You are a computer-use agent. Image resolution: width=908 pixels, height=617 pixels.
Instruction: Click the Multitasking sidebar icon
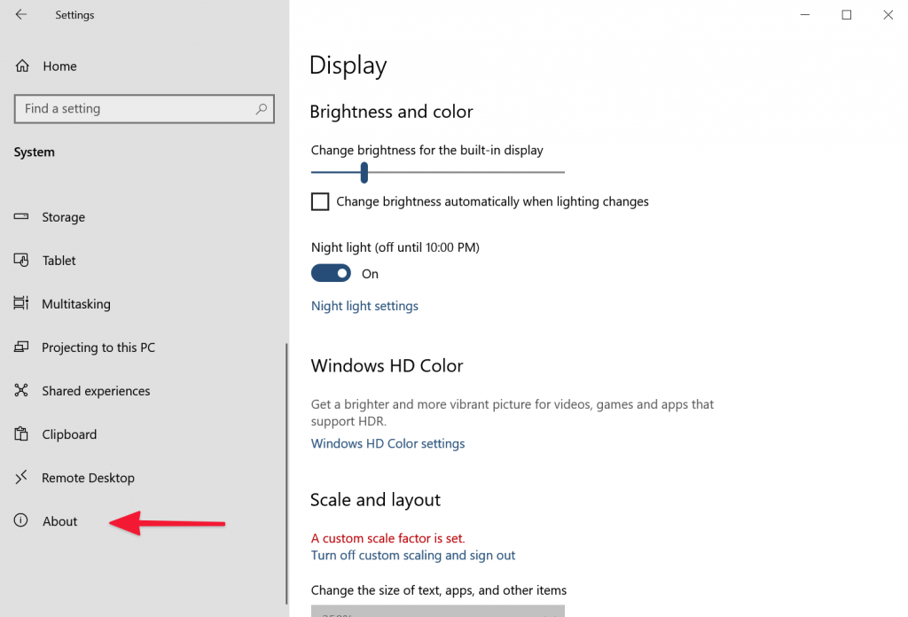(x=22, y=303)
